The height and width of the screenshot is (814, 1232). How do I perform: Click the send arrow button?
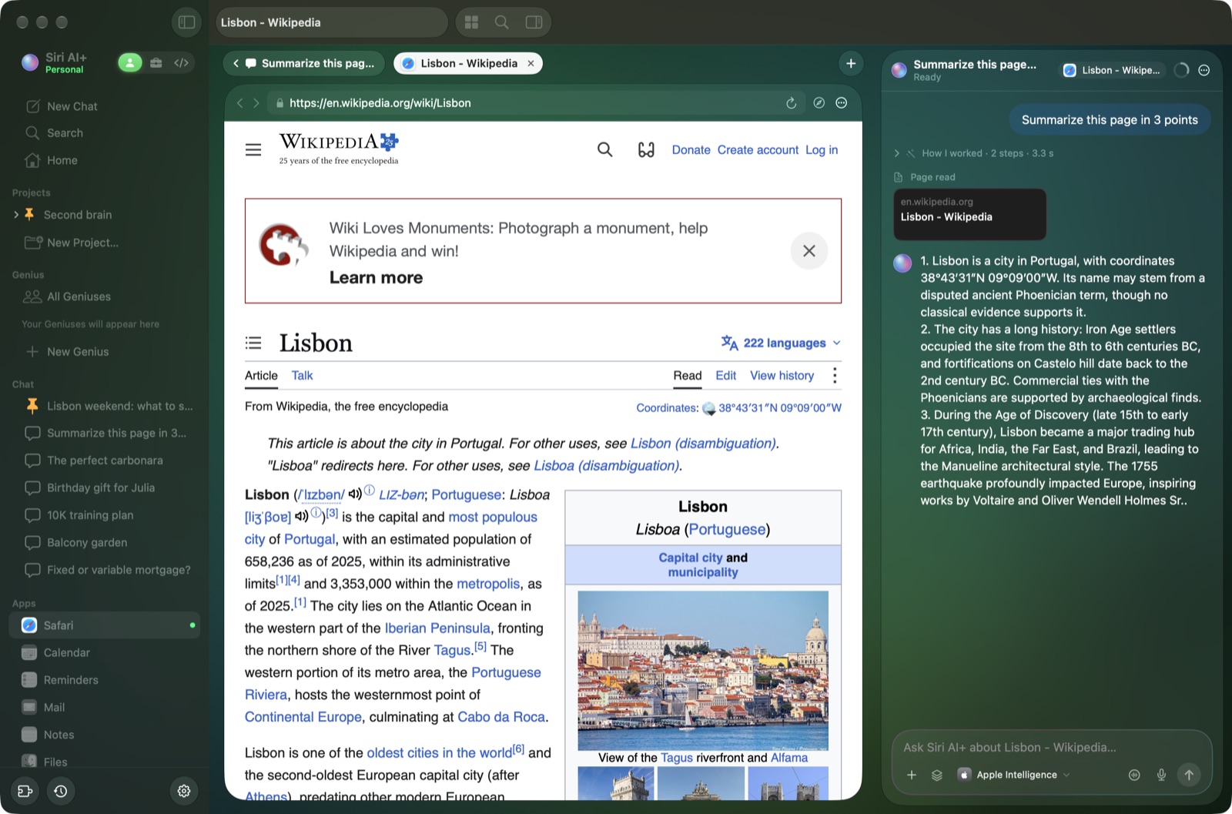click(x=1189, y=775)
